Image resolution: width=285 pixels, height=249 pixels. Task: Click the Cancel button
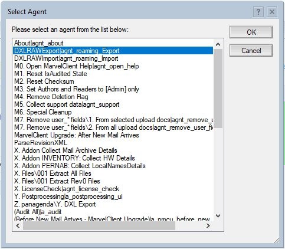point(251,51)
